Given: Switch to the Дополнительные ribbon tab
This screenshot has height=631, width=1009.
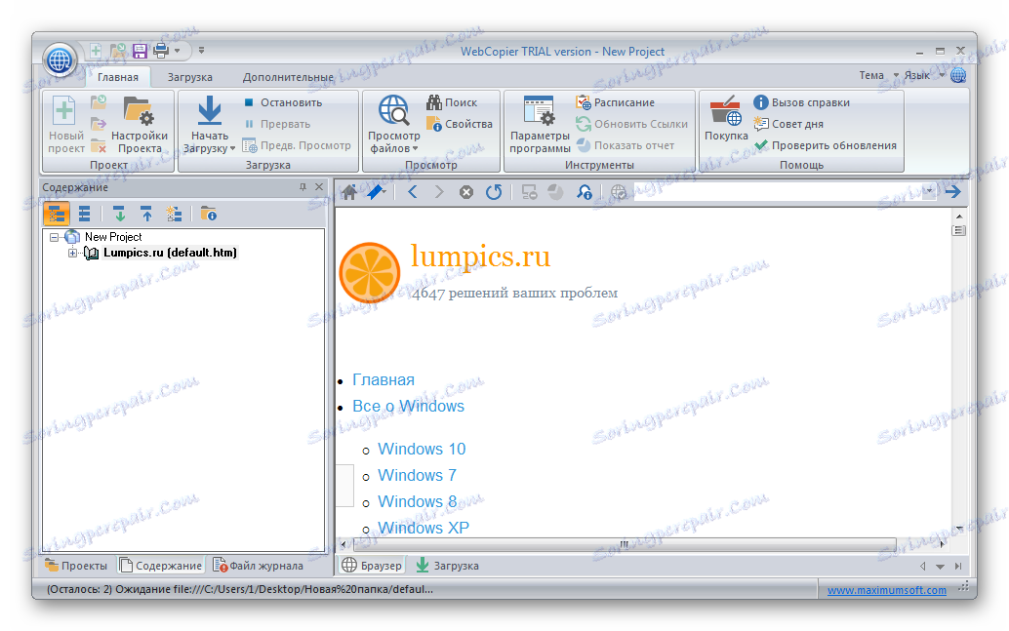Looking at the screenshot, I should [x=288, y=77].
